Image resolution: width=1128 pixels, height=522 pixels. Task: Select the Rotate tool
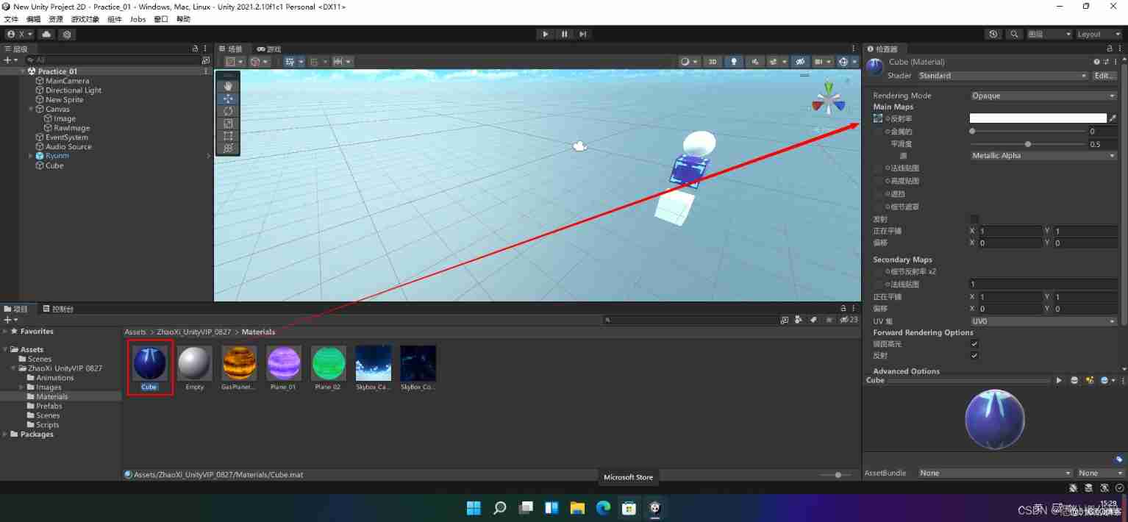(x=228, y=110)
